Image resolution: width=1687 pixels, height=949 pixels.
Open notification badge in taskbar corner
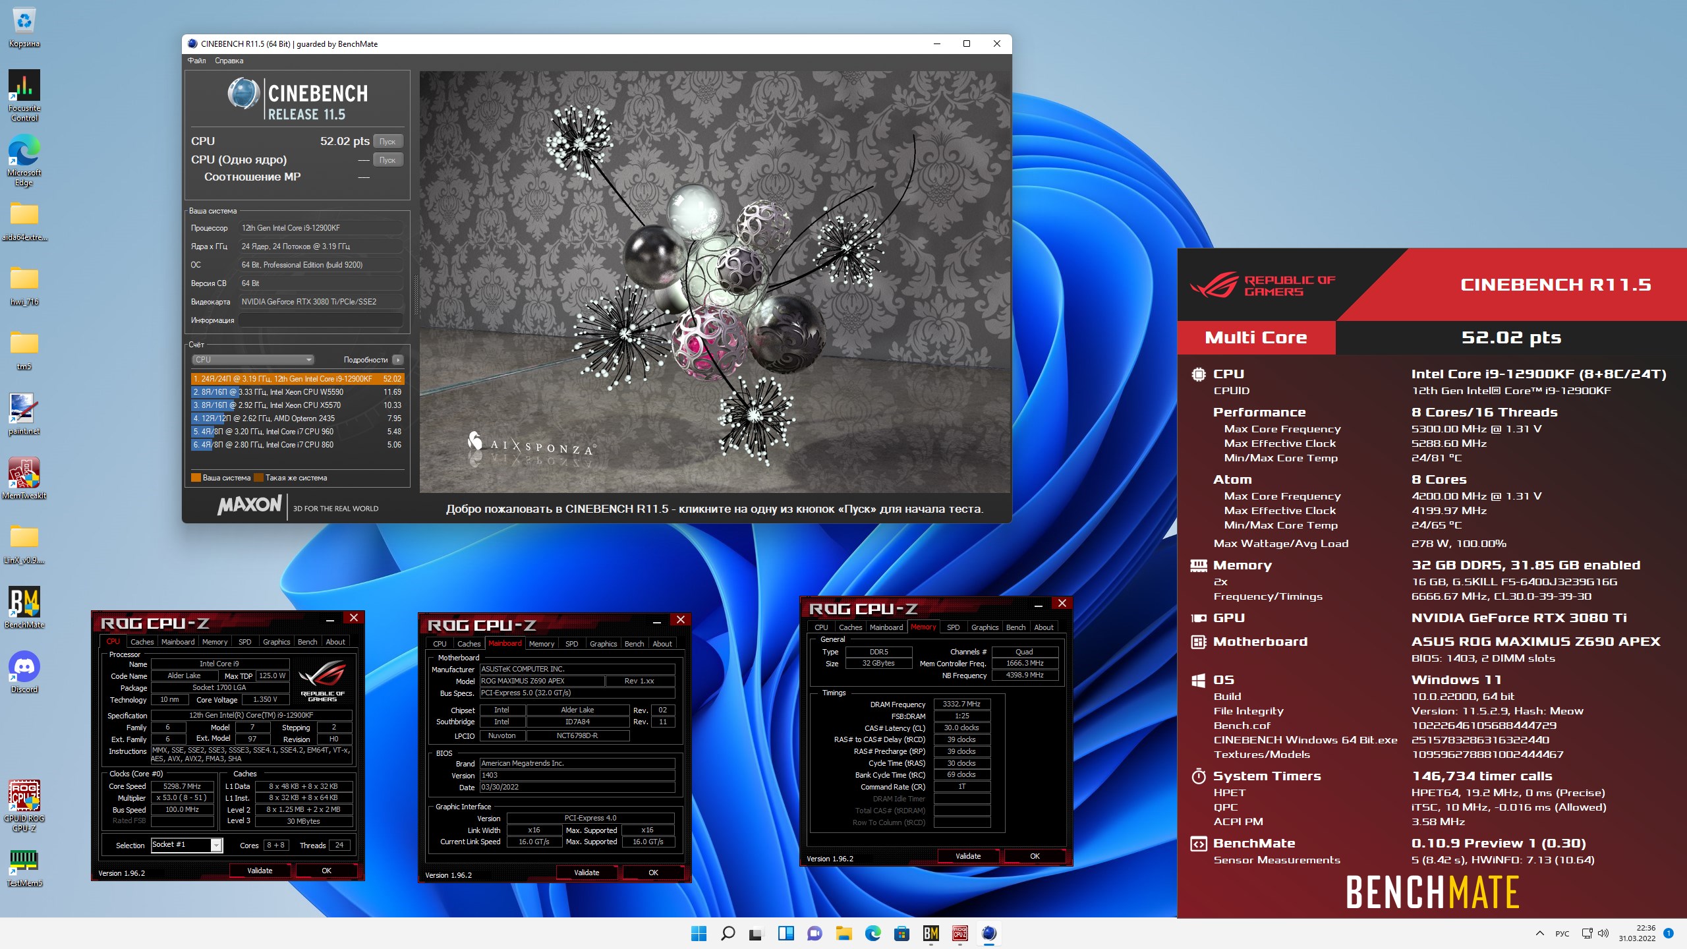coord(1669,933)
